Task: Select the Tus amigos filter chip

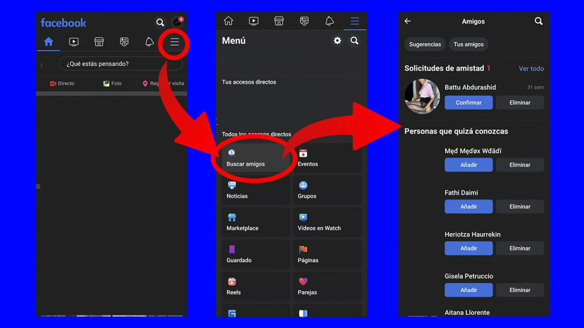Action: pos(468,44)
